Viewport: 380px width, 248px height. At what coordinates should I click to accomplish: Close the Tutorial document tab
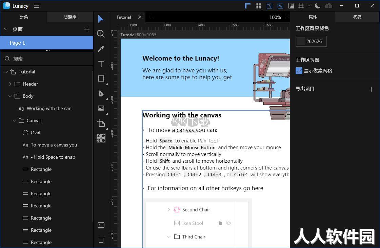[x=140, y=17]
